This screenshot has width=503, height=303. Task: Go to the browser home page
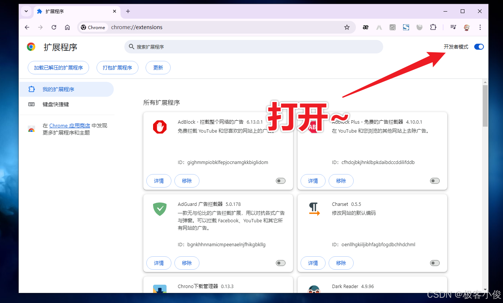point(67,27)
